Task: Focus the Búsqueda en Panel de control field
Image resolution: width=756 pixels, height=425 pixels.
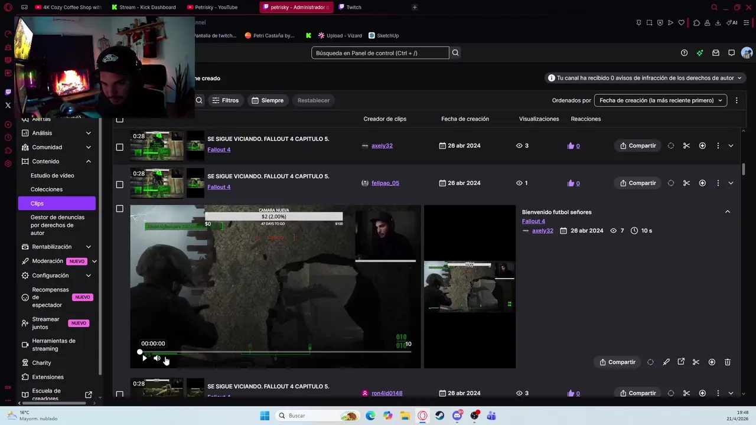Action: coord(380,53)
